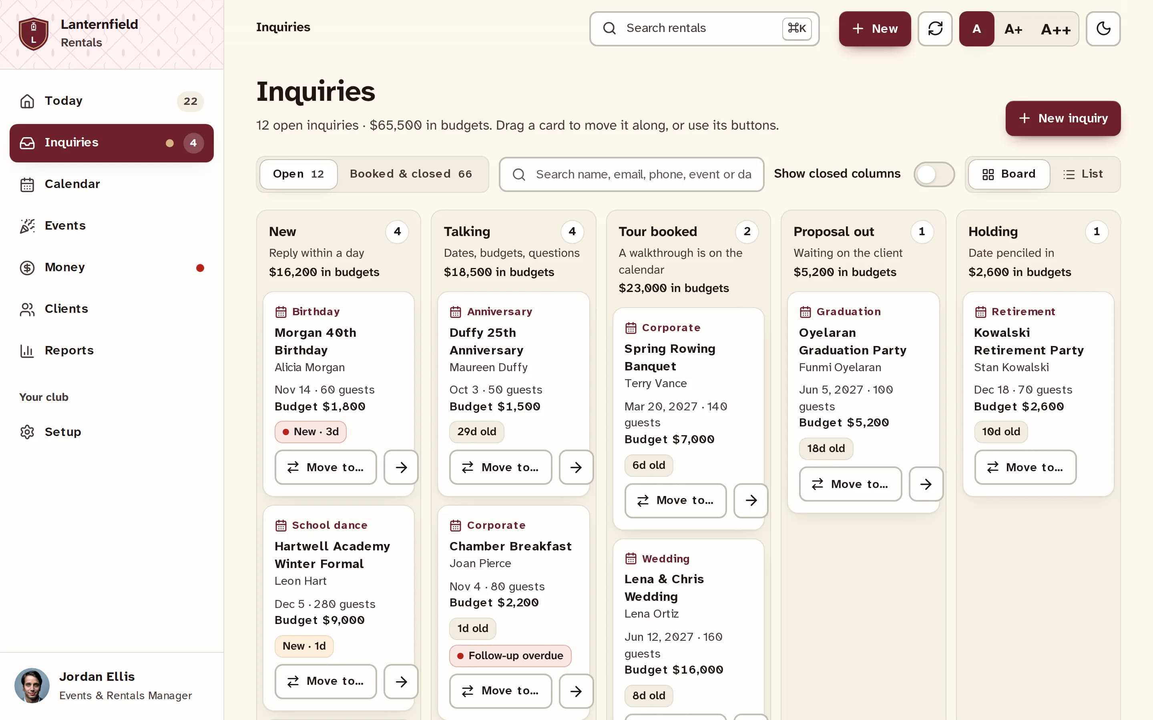Image resolution: width=1153 pixels, height=720 pixels.
Task: Advance Oyelaran Graduation Party with arrow button
Action: click(x=926, y=484)
